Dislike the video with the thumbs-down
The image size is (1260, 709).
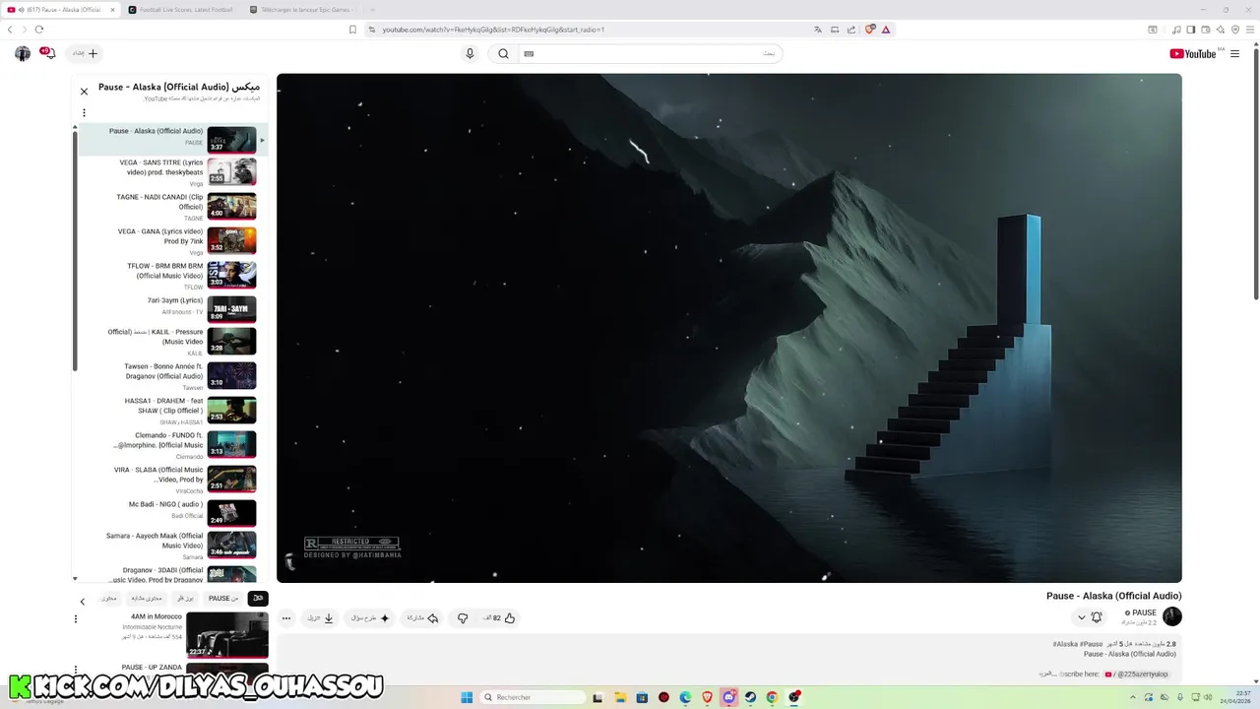[x=463, y=618]
